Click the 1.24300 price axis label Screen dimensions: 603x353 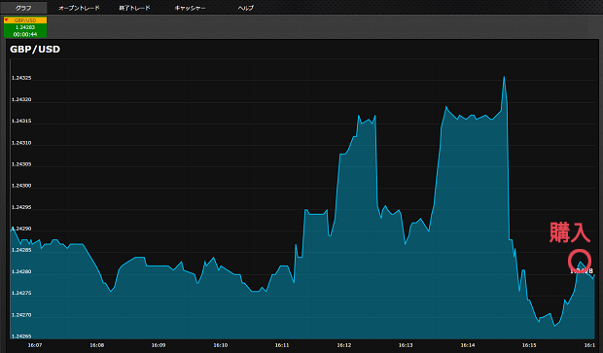tap(21, 186)
